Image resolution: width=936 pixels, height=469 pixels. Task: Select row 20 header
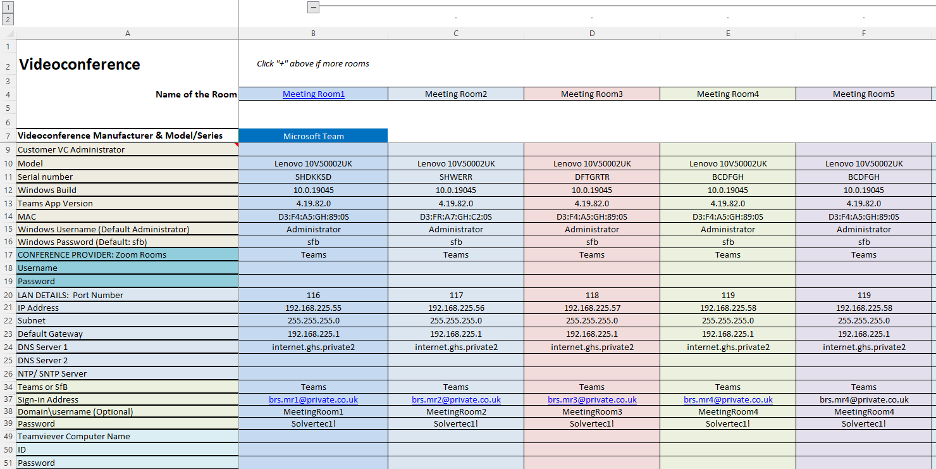pos(8,295)
